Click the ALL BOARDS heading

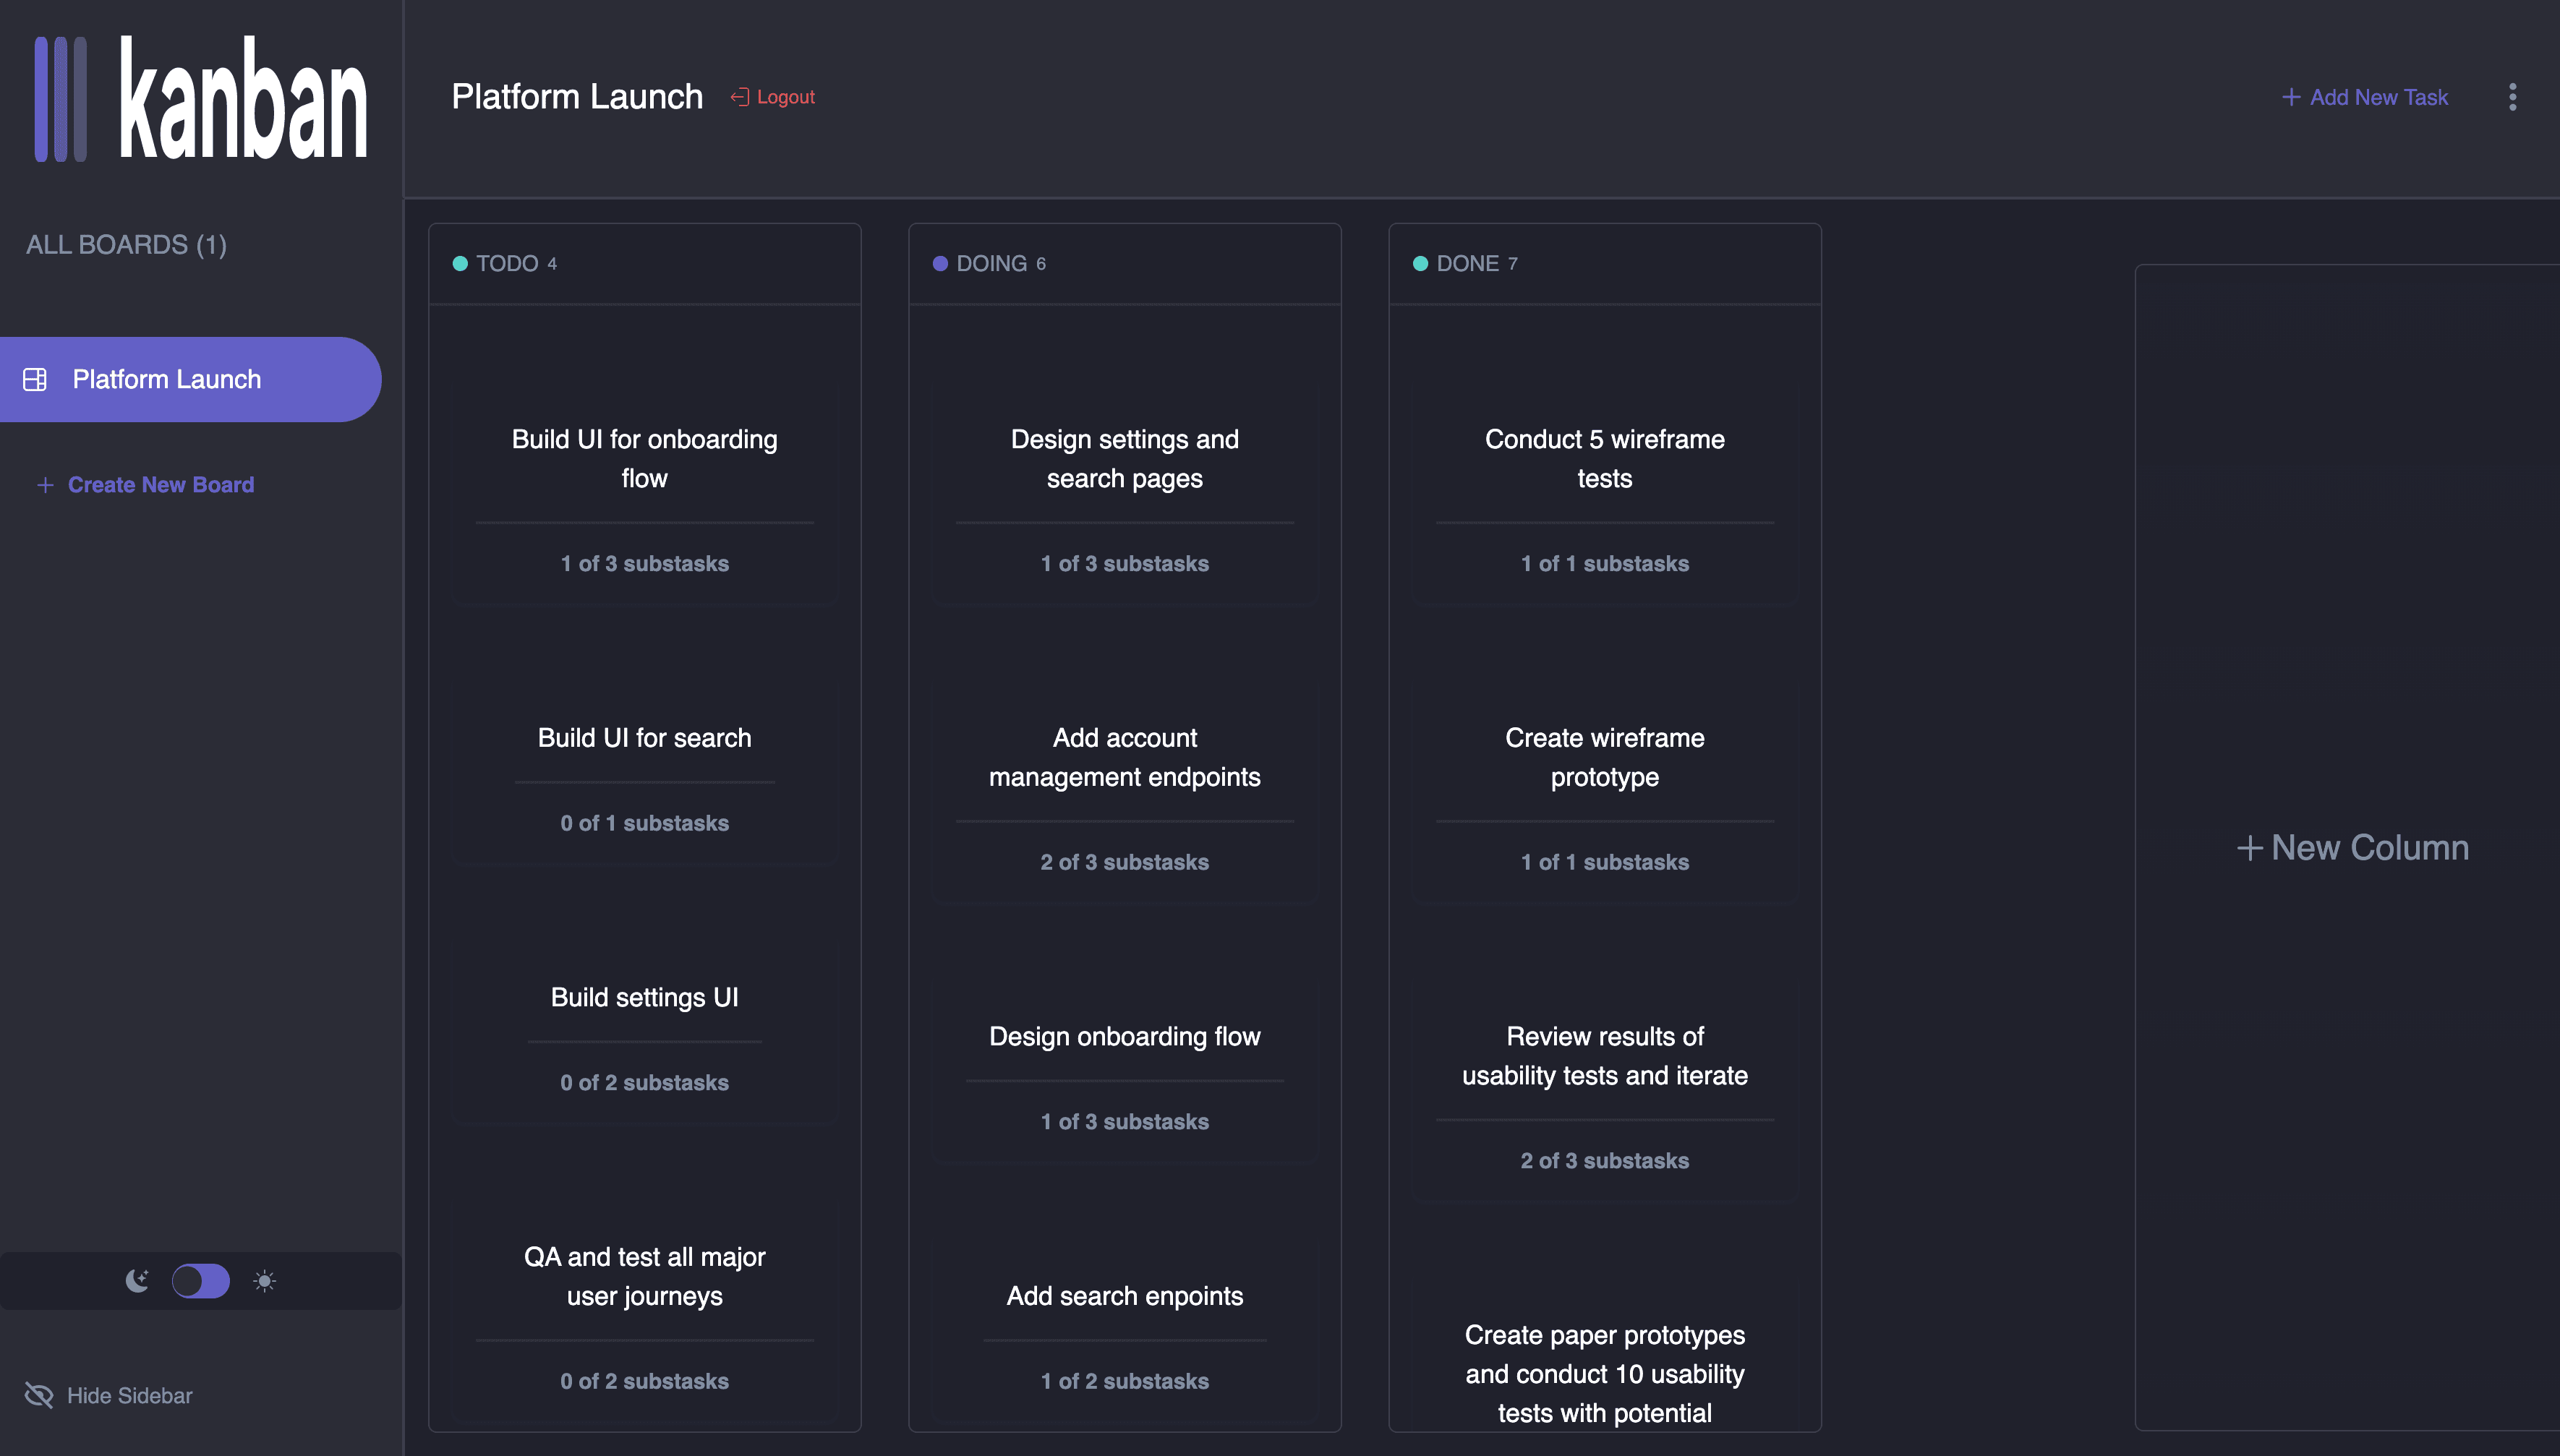click(x=126, y=244)
